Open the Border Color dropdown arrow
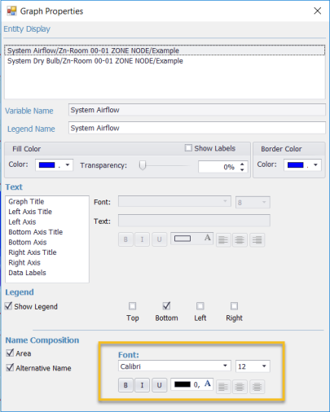The image size is (330, 412). tap(315, 164)
